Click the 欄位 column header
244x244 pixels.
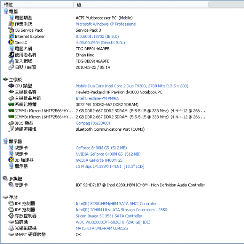37,5
